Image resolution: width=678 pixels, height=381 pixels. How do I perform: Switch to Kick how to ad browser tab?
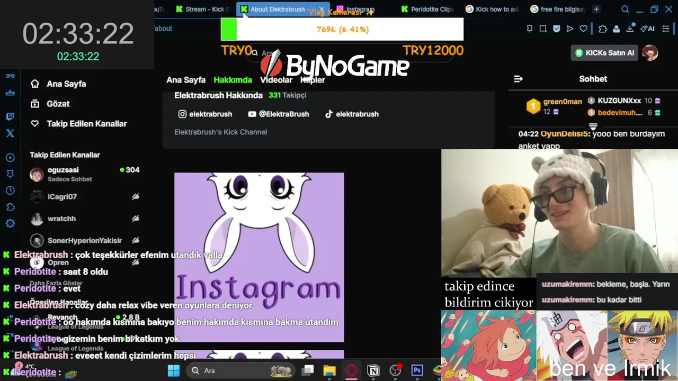click(493, 9)
